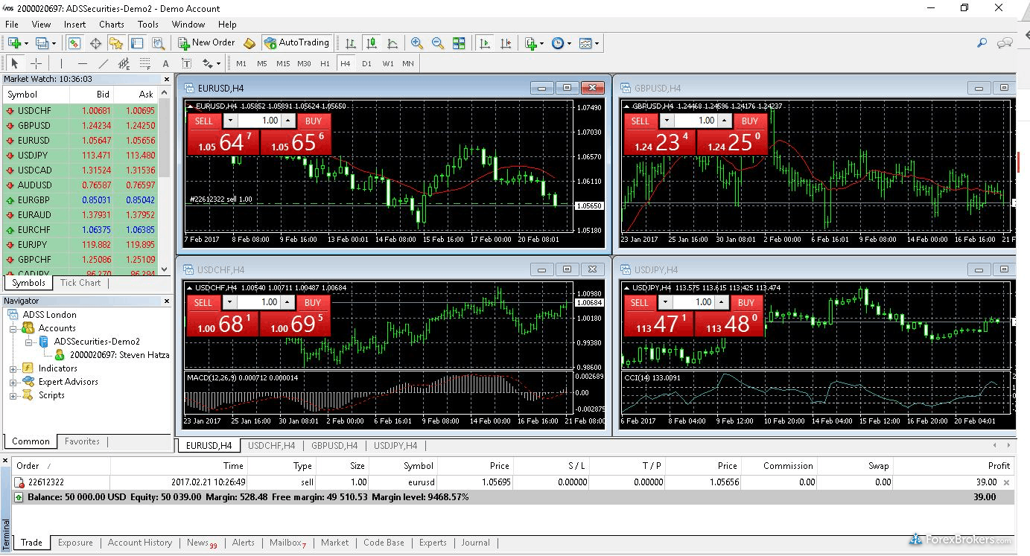This screenshot has width=1030, height=556.
Task: Select the trendline drawing tool
Action: tap(103, 63)
